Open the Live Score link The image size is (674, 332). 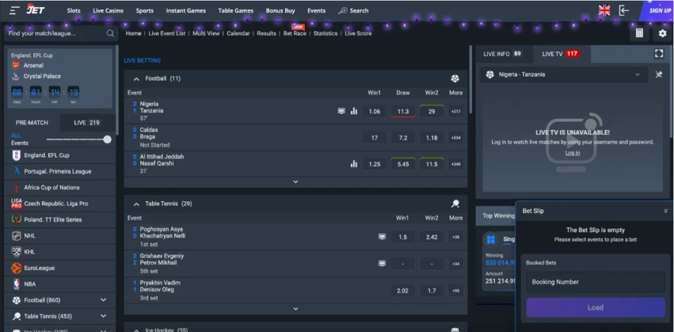tap(358, 34)
